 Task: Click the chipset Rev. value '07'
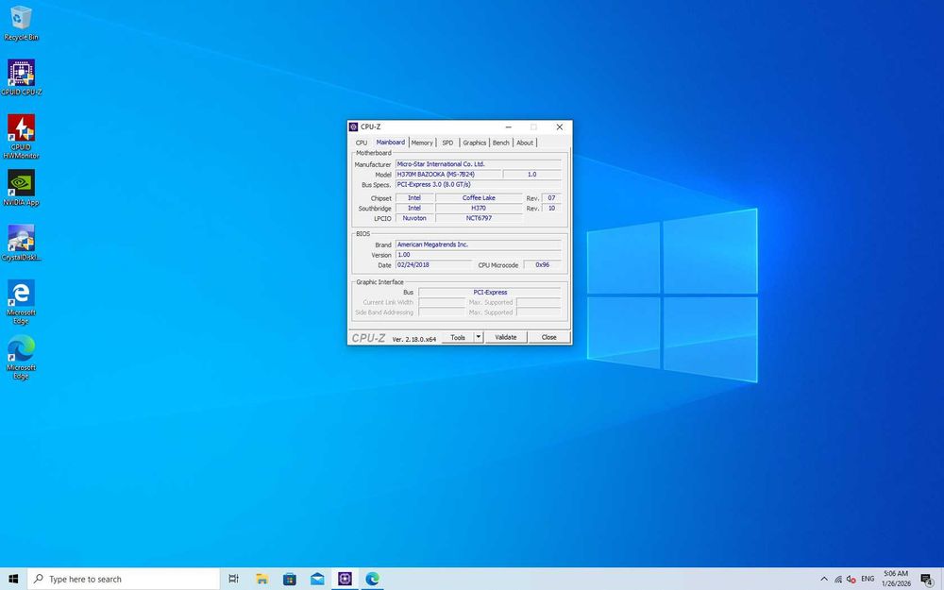click(x=551, y=197)
